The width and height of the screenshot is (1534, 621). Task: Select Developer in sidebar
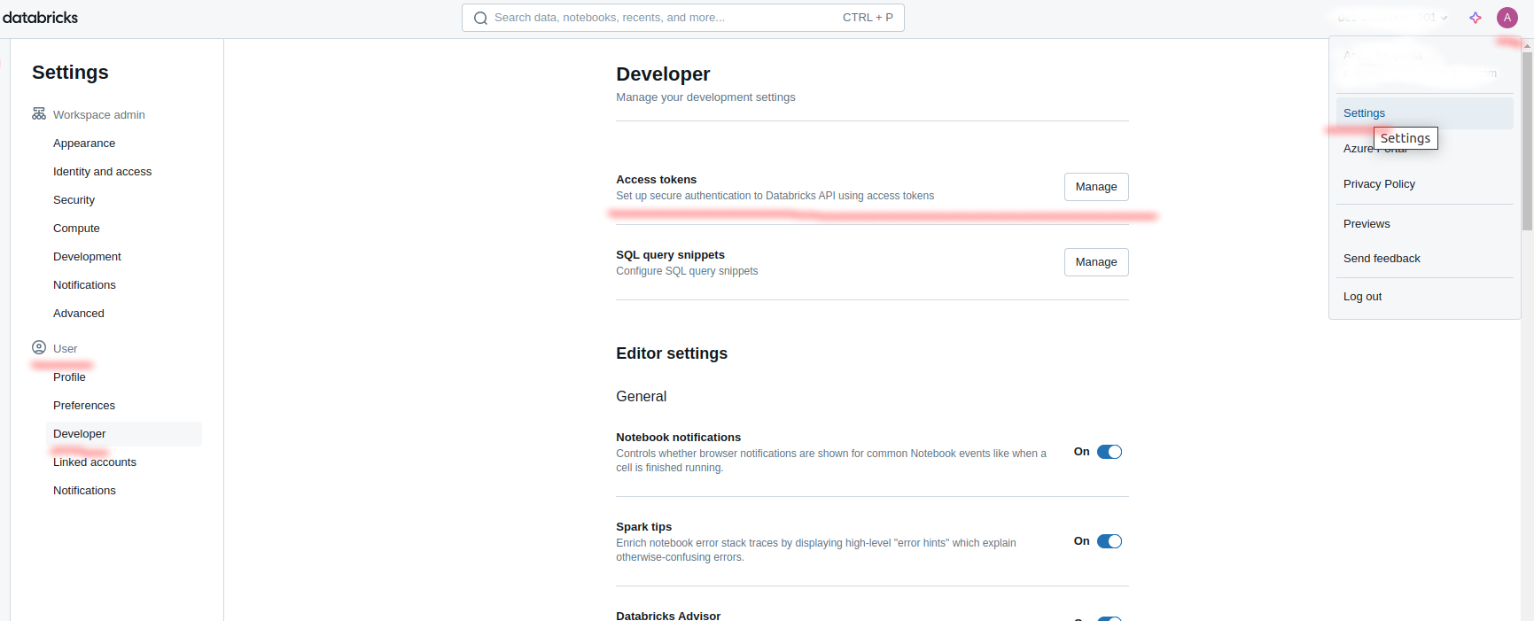pyautogui.click(x=124, y=434)
